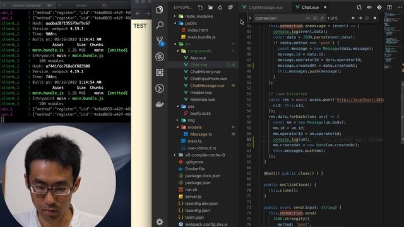Screen dimensions: 404x227
Task: Create a new folder in Explorer
Action: click(210, 8)
